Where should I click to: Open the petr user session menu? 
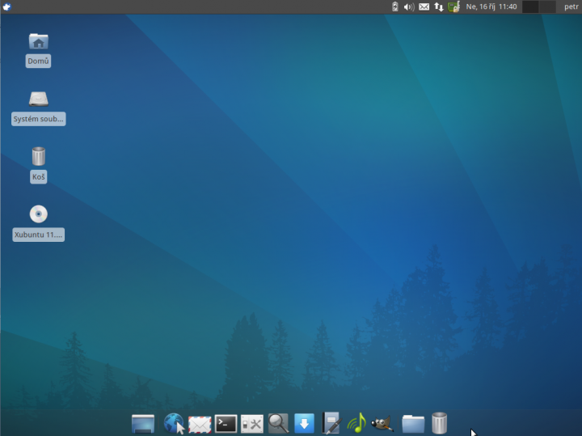(571, 6)
